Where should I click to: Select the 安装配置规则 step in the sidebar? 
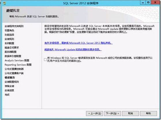(12, 82)
